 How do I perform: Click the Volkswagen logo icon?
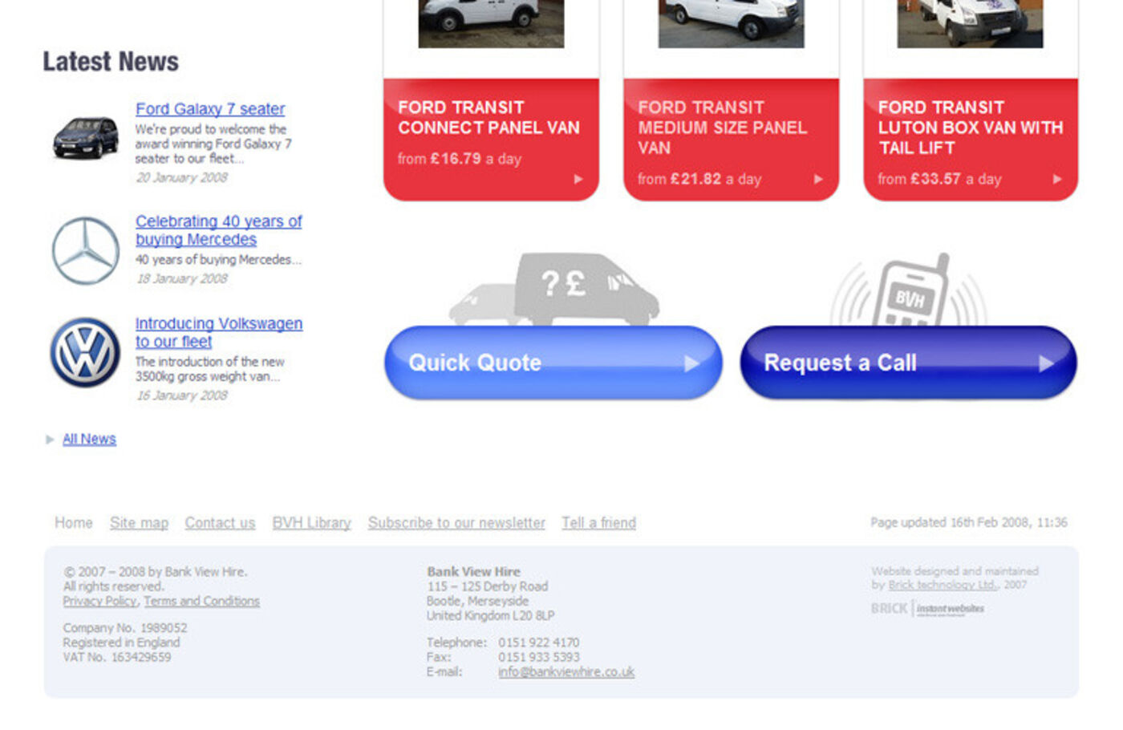tap(85, 352)
